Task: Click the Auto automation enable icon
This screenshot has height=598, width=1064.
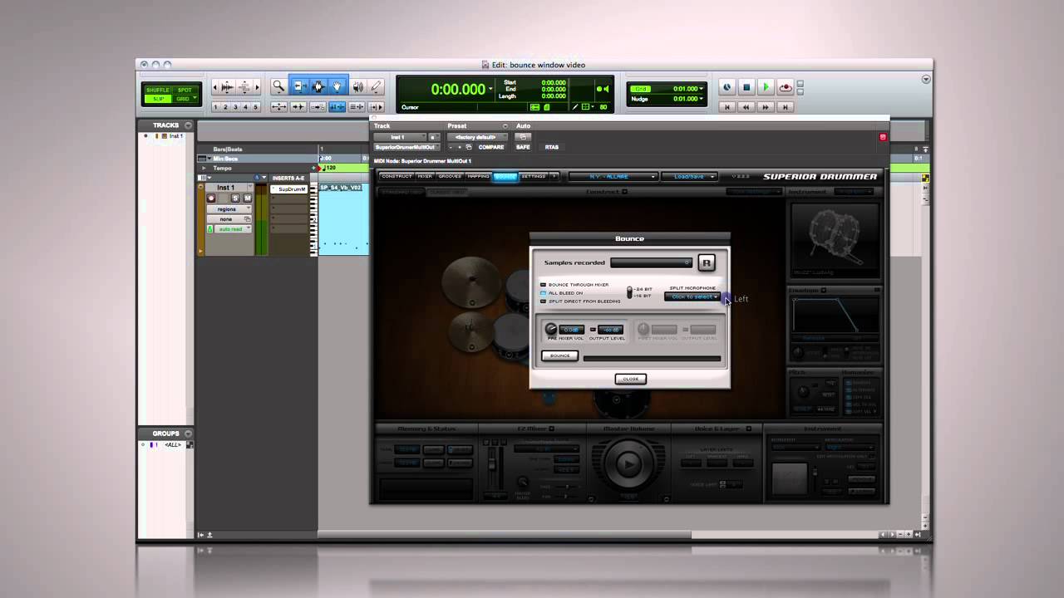Action: (x=523, y=137)
